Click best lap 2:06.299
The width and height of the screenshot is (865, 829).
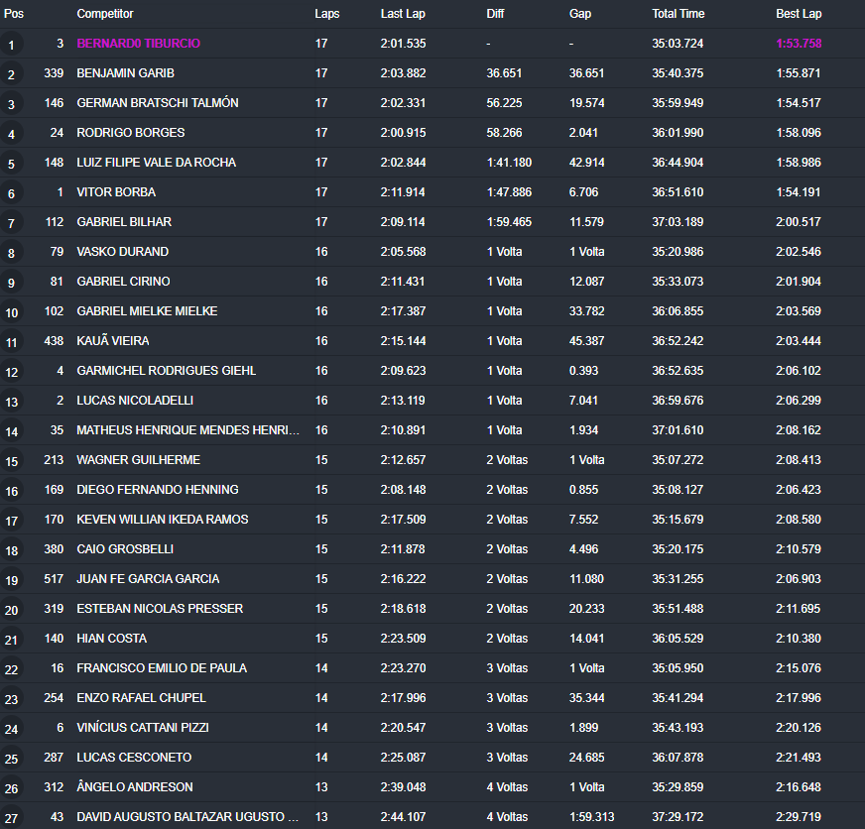coord(799,401)
